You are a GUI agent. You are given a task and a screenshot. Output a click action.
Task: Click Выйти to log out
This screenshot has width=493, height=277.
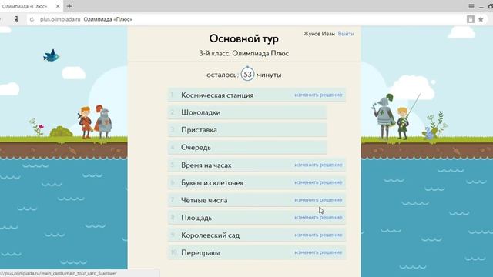(346, 34)
